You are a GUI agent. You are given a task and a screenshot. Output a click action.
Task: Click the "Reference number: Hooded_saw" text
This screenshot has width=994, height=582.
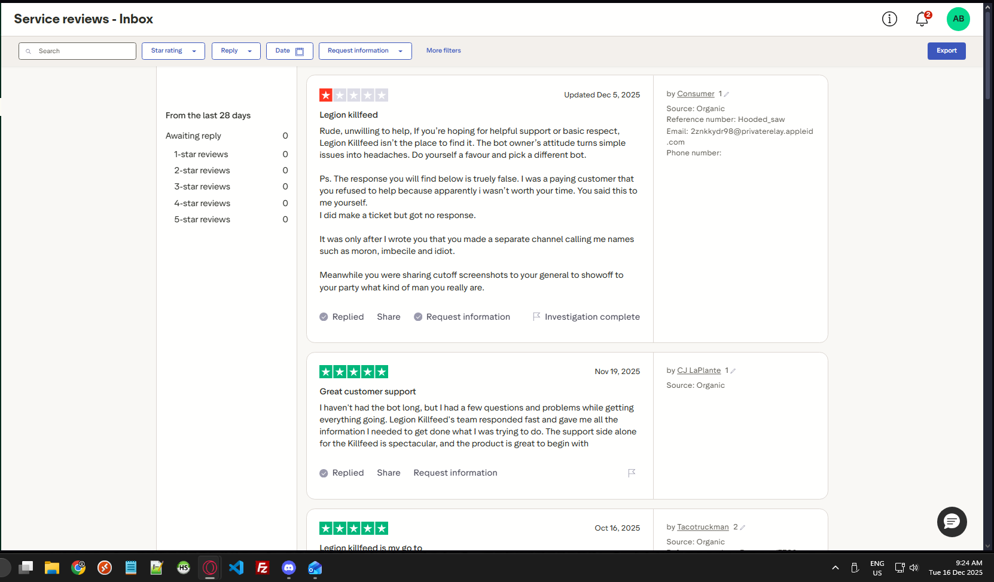pyautogui.click(x=725, y=120)
